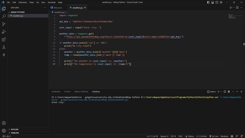Viewport: 245px width, 138px height.
Task: Click the Ln 17, Col 59 status item
Action: (x=152, y=136)
